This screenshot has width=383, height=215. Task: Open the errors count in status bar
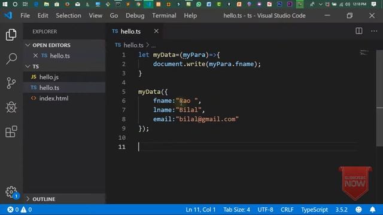[13, 210]
